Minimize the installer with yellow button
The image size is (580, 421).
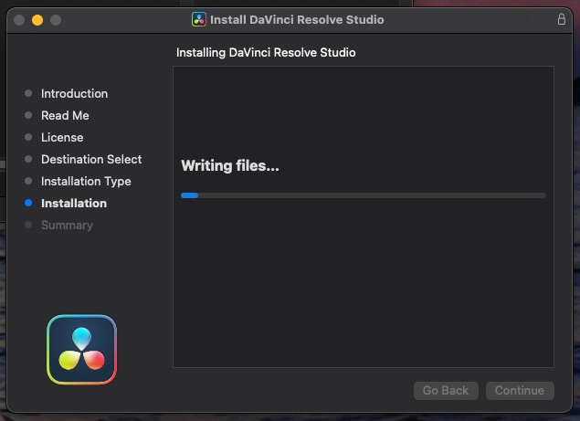click(x=37, y=19)
